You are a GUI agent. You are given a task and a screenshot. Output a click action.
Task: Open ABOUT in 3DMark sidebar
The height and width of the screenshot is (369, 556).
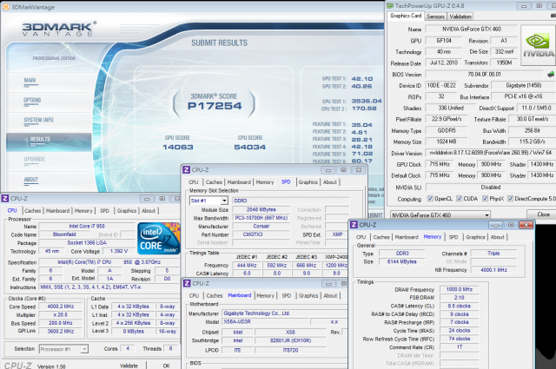(x=31, y=180)
